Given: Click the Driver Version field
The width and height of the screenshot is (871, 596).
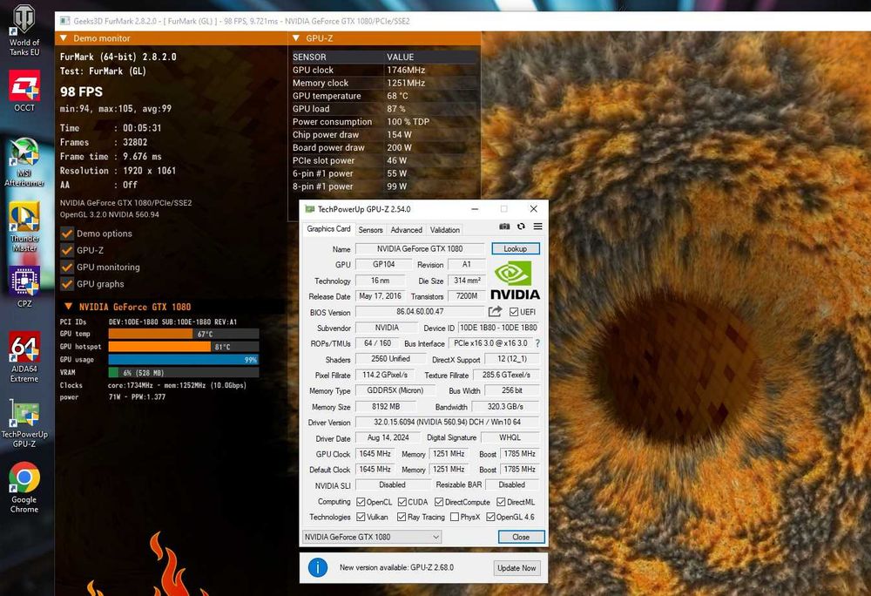Looking at the screenshot, I should (447, 422).
